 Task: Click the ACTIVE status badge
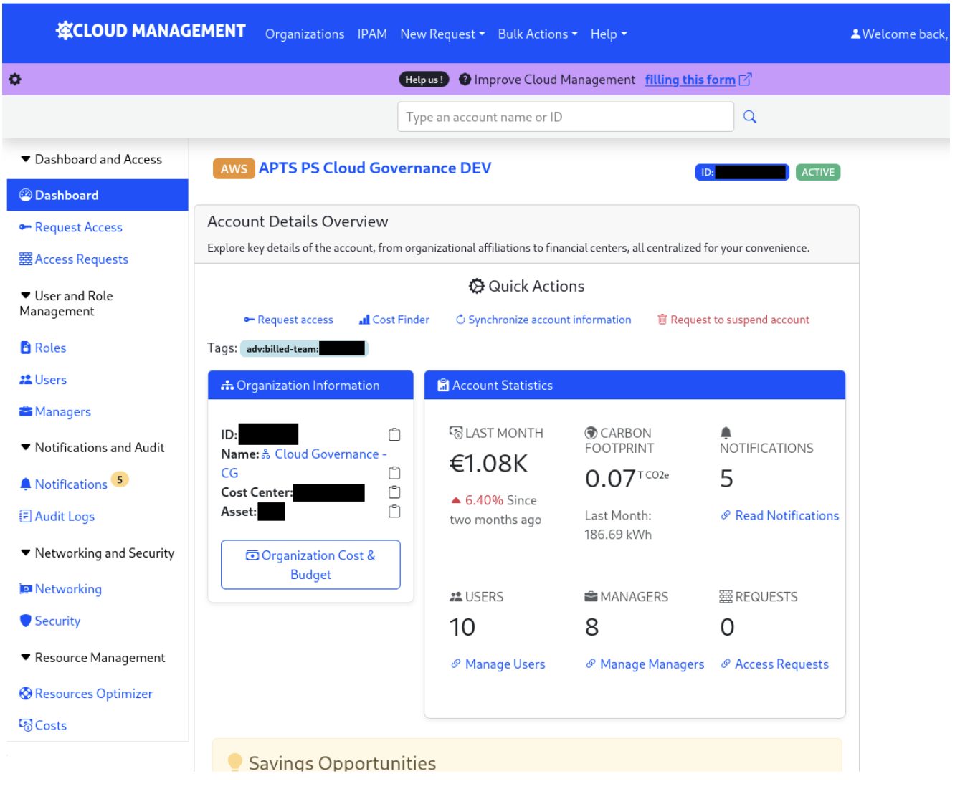(x=817, y=173)
